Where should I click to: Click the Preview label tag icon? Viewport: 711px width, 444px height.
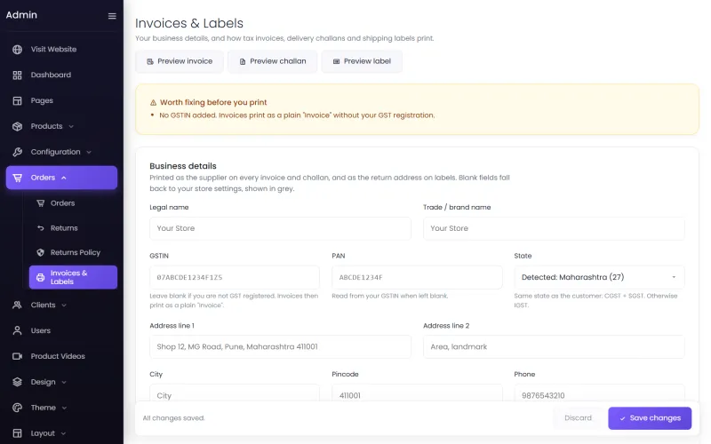pyautogui.click(x=337, y=61)
